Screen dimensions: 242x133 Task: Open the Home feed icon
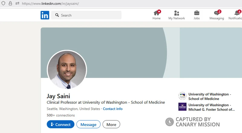(156, 13)
